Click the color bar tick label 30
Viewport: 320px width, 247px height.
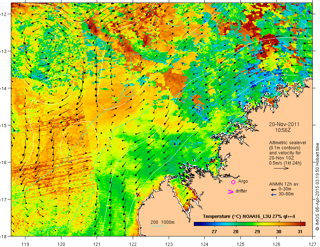[279, 231]
